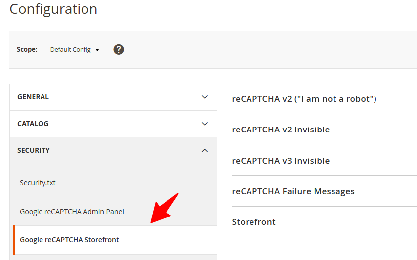Screen dimensions: 417x260
Task: Click the small arrow beside Default Config
Action: 97,50
